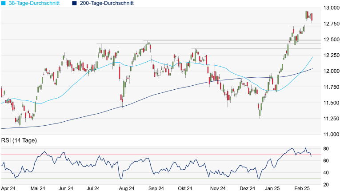
Task: Click the 12.500 price axis label
Action: click(331, 40)
